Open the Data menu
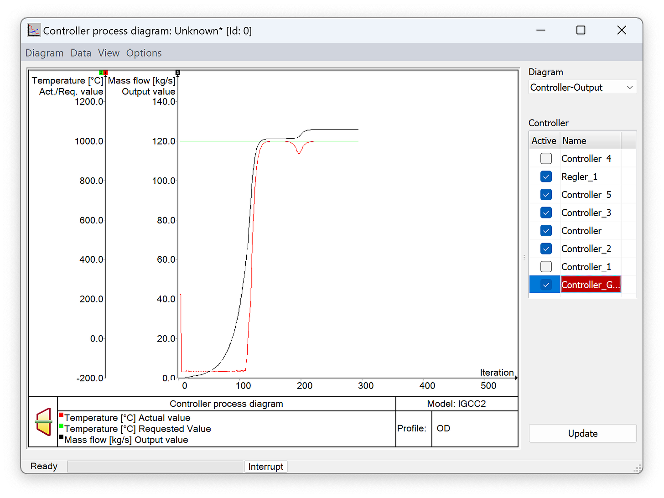This screenshot has width=664, height=498. [81, 53]
